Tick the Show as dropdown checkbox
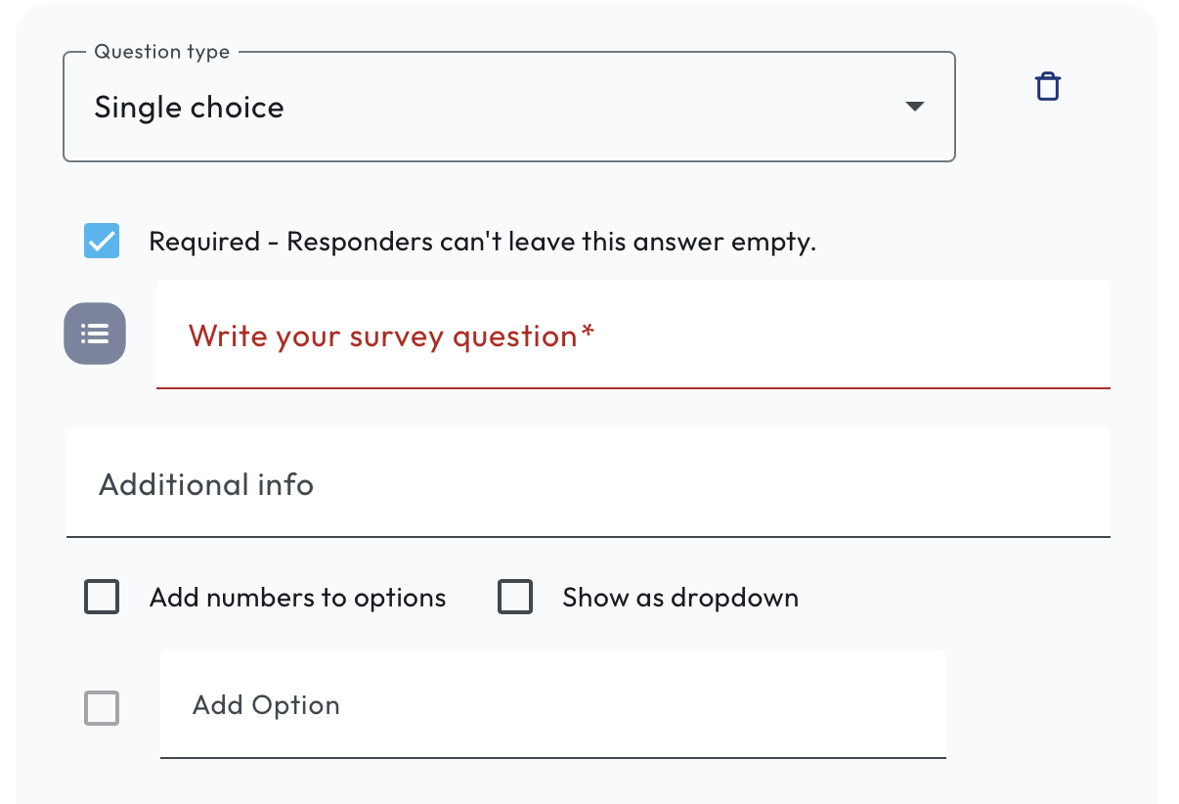 [515, 597]
